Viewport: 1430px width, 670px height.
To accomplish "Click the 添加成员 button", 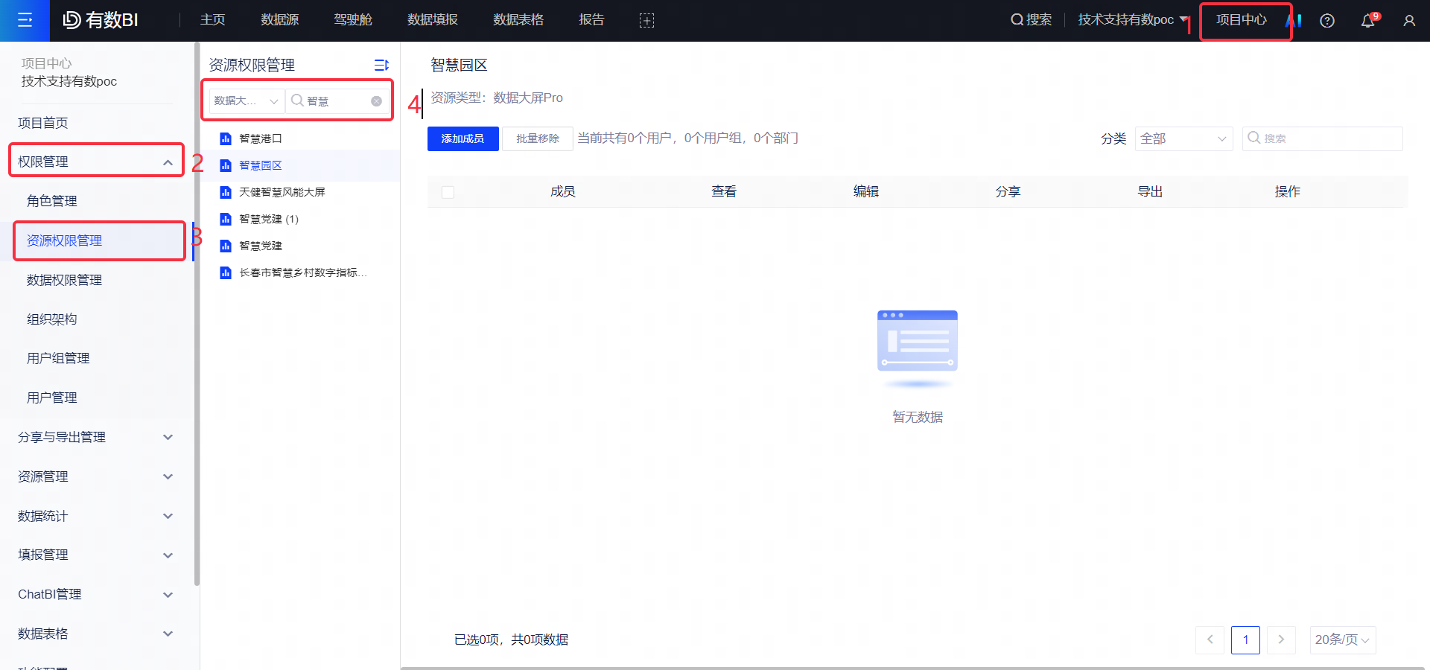I will pyautogui.click(x=462, y=138).
